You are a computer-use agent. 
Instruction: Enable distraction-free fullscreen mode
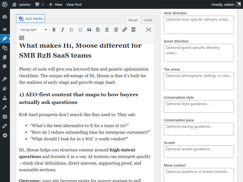(x=149, y=30)
